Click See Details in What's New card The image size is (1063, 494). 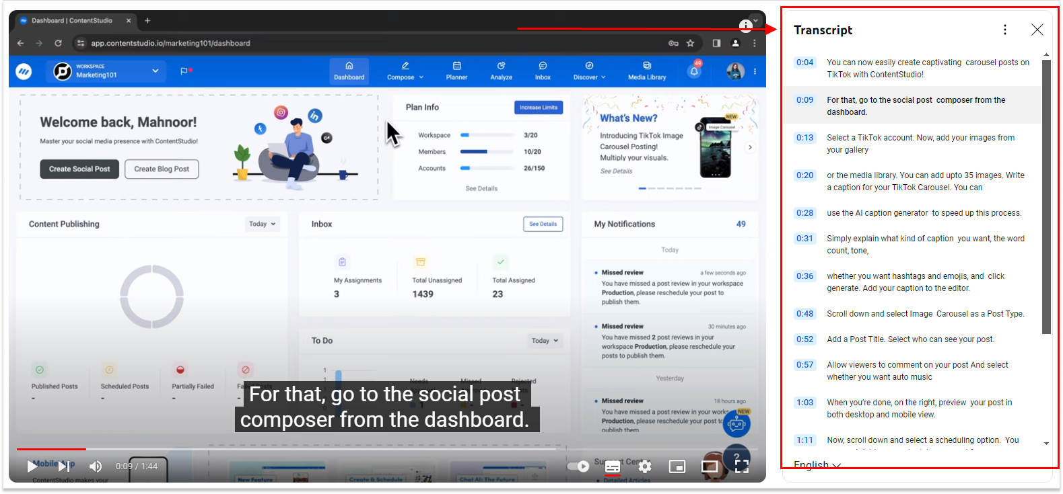pos(616,171)
